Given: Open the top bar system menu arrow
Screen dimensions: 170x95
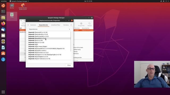Looking at the screenshot, I should pos(168,1).
